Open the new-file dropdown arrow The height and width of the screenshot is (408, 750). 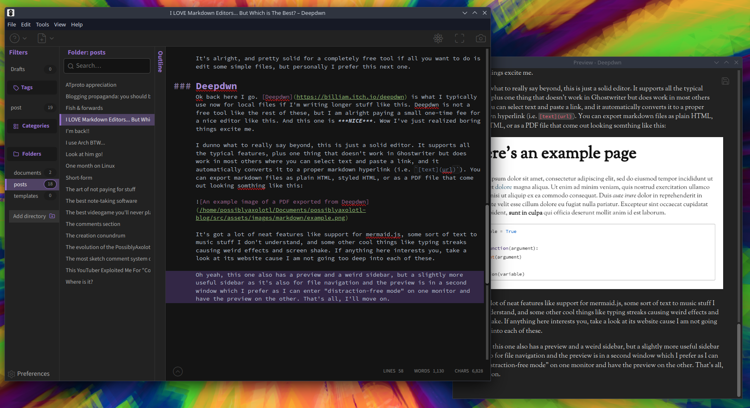[52, 38]
